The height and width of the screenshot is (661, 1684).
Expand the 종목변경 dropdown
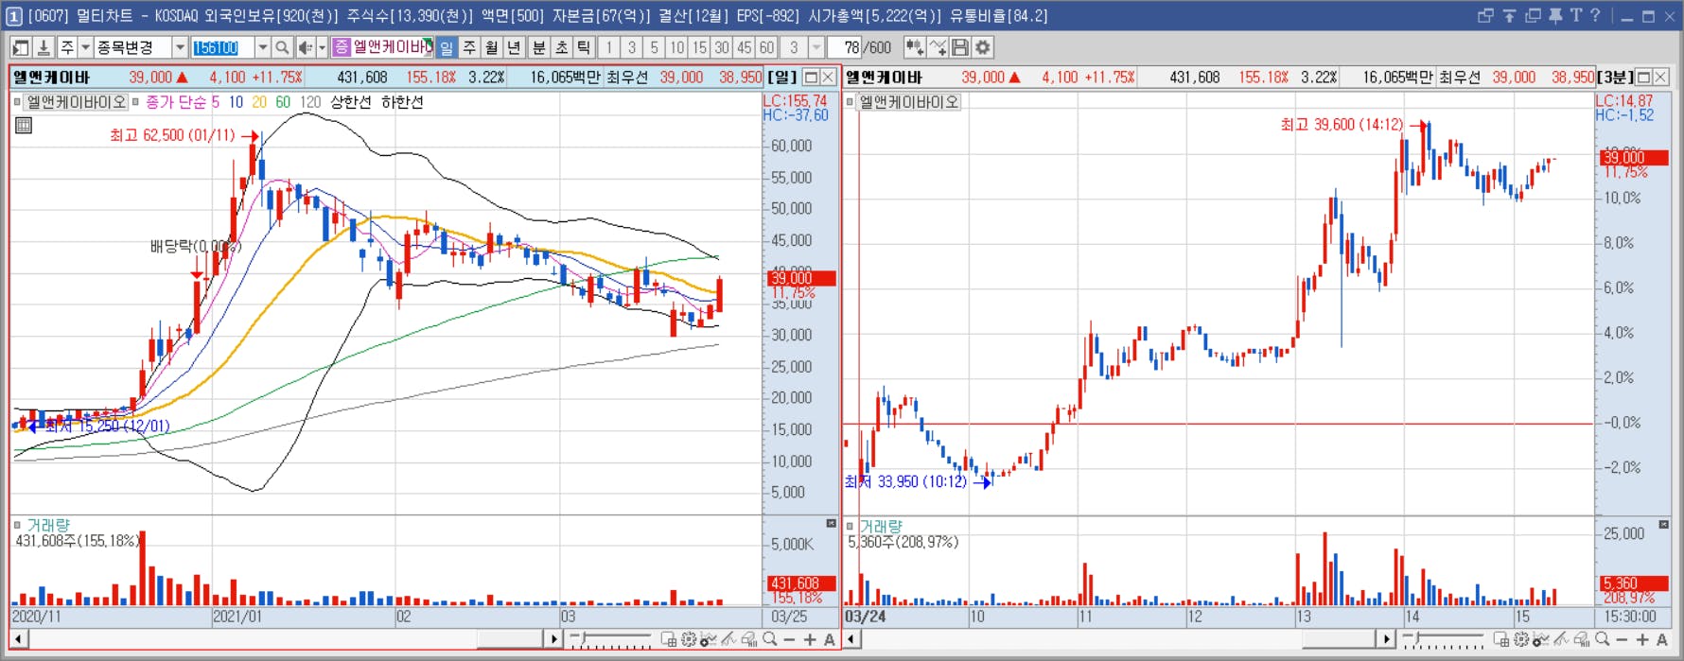point(179,47)
